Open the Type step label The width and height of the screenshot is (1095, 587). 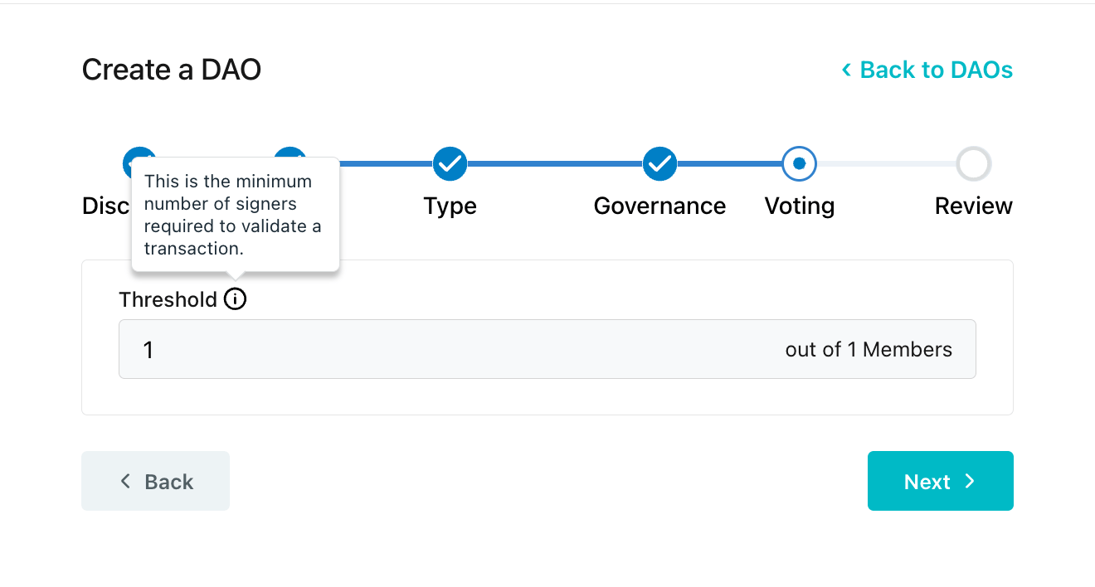(x=450, y=206)
